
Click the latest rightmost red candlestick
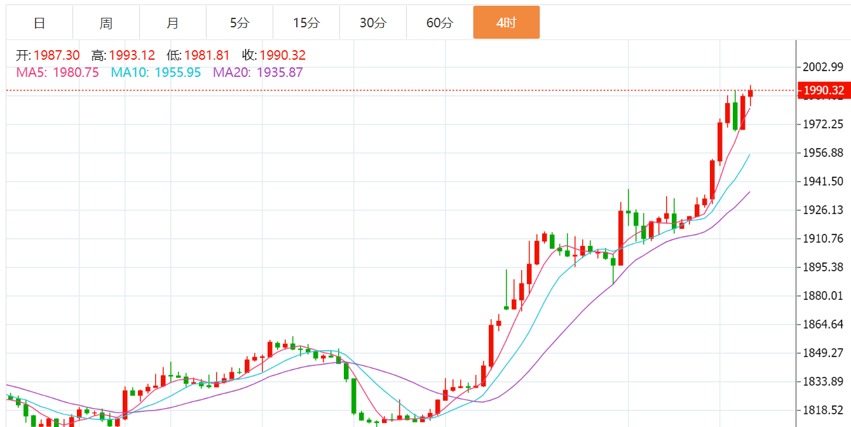tap(751, 94)
